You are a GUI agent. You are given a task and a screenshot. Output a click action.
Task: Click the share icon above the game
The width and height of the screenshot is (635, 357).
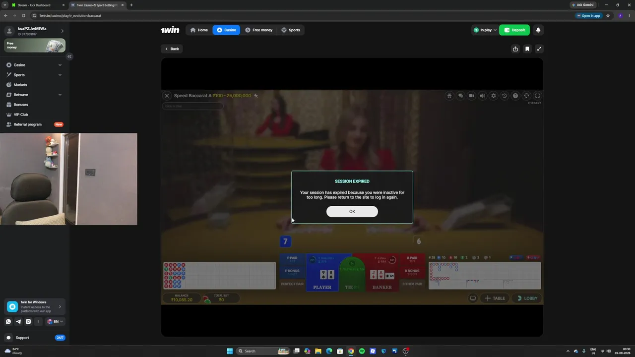(515, 49)
